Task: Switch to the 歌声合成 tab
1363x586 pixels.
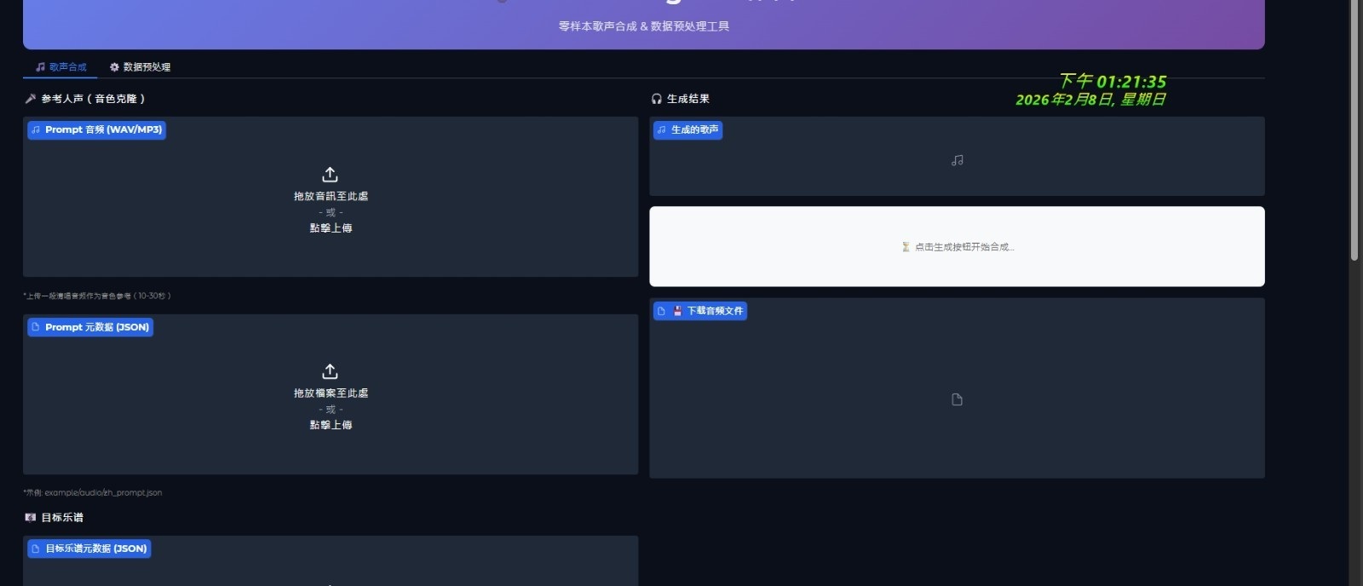Action: coord(60,66)
